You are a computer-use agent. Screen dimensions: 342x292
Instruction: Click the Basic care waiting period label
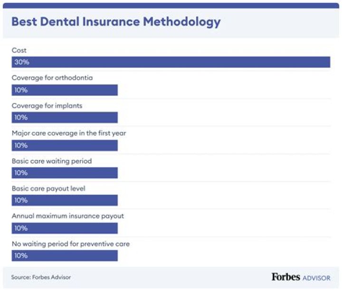51,161
